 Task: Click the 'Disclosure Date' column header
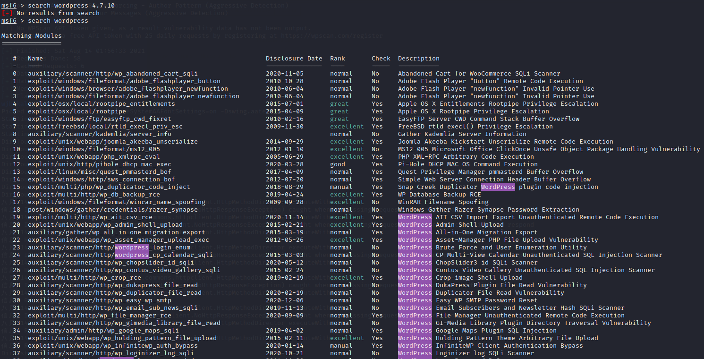click(294, 59)
